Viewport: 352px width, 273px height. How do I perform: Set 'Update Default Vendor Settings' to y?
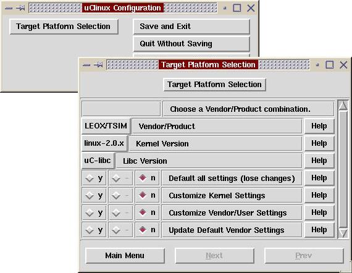point(94,230)
